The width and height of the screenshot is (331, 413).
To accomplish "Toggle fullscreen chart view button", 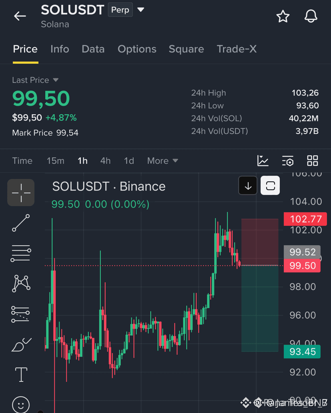I will 270,186.
